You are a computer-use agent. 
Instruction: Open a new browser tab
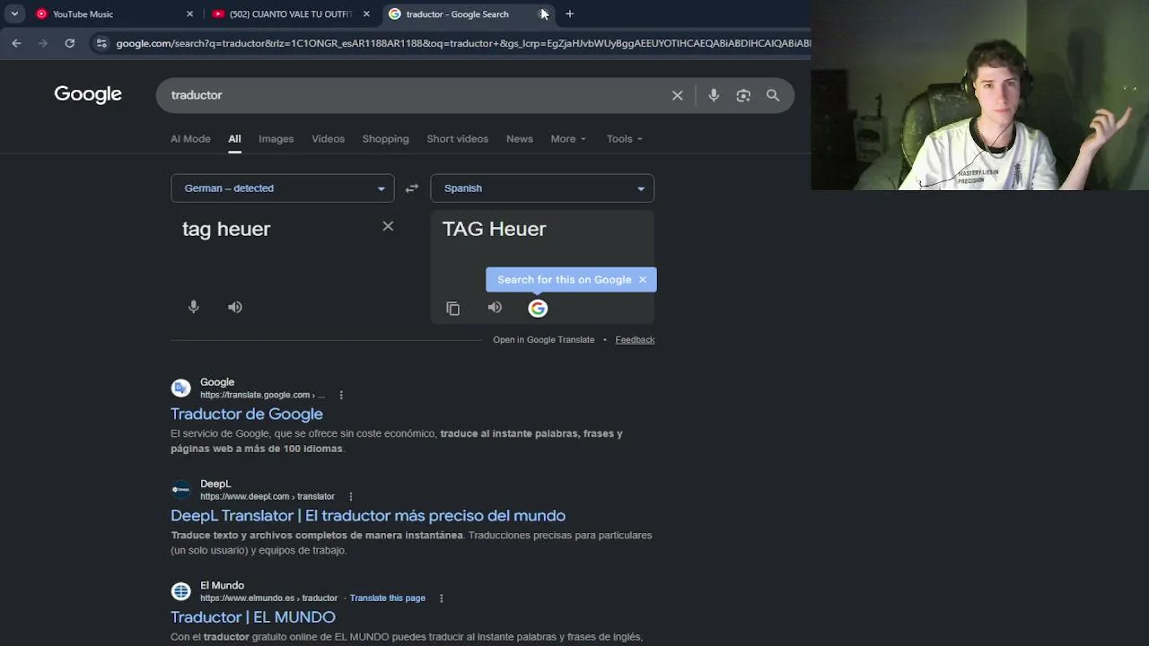click(569, 13)
